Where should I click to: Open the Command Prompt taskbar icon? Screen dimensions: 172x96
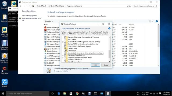coord(96,94)
